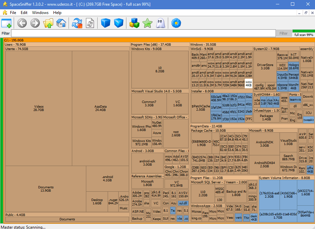Click the page with refresh arrows icon
The width and height of the screenshot is (315, 229).
point(90,23)
